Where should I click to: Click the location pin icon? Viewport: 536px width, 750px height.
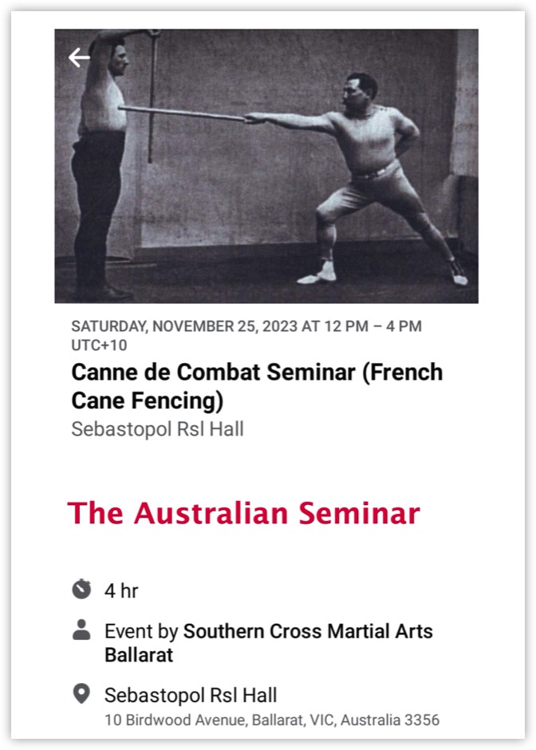coord(80,694)
